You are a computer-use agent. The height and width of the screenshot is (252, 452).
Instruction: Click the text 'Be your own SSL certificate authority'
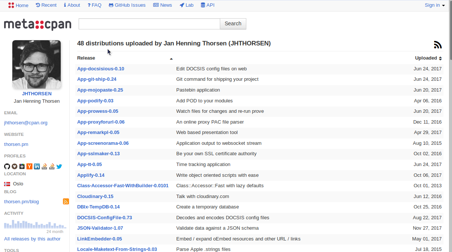pos(216,154)
